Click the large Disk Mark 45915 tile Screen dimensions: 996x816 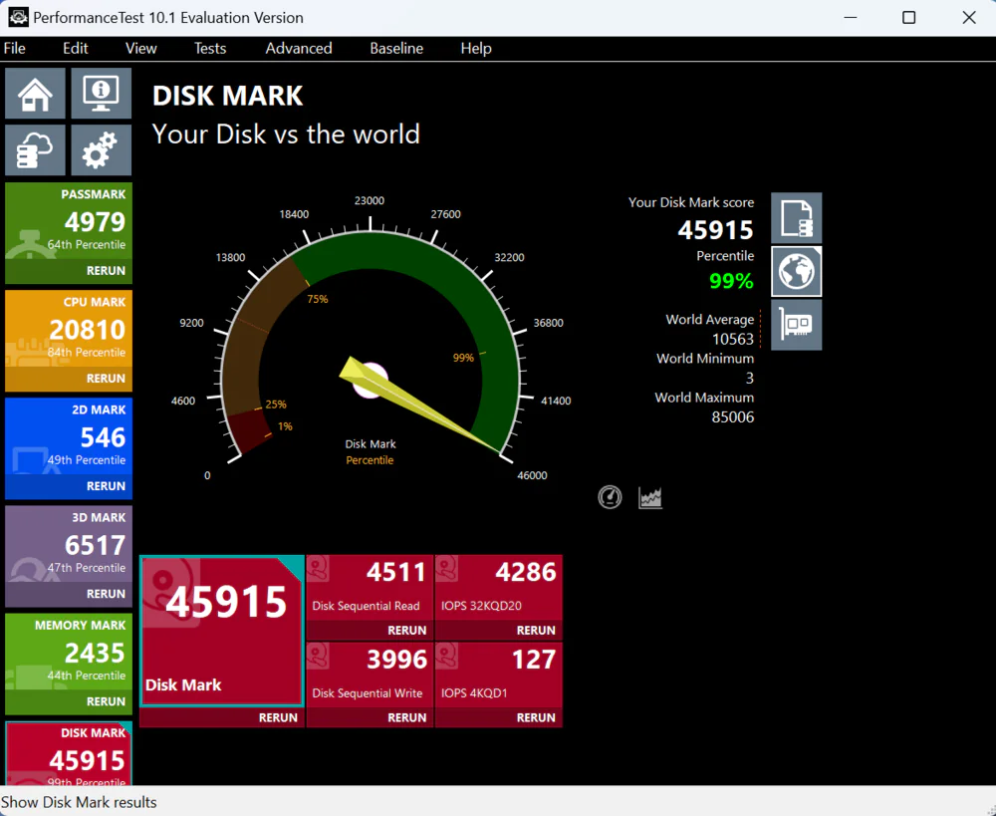[222, 631]
